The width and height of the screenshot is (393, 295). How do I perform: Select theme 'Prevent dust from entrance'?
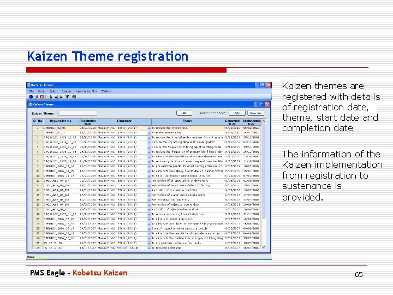tap(170, 200)
